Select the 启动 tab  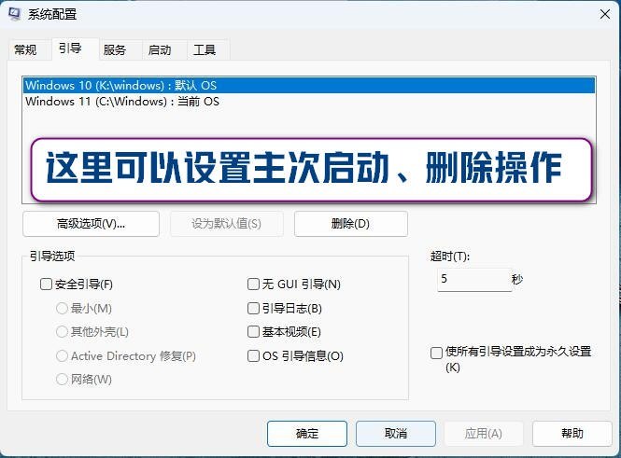point(160,49)
